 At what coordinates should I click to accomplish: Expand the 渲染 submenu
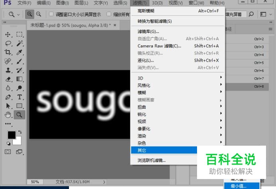pyautogui.click(x=177, y=136)
